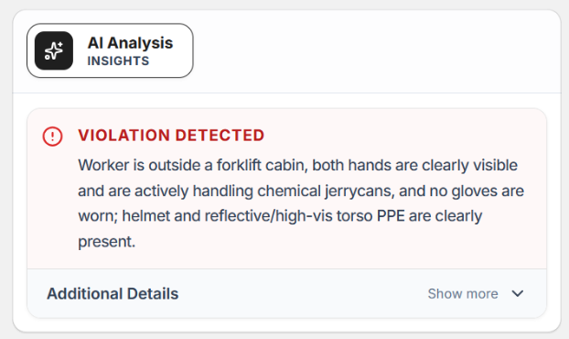
Task: Click the word 'more' in Show more
Action: 480,293
